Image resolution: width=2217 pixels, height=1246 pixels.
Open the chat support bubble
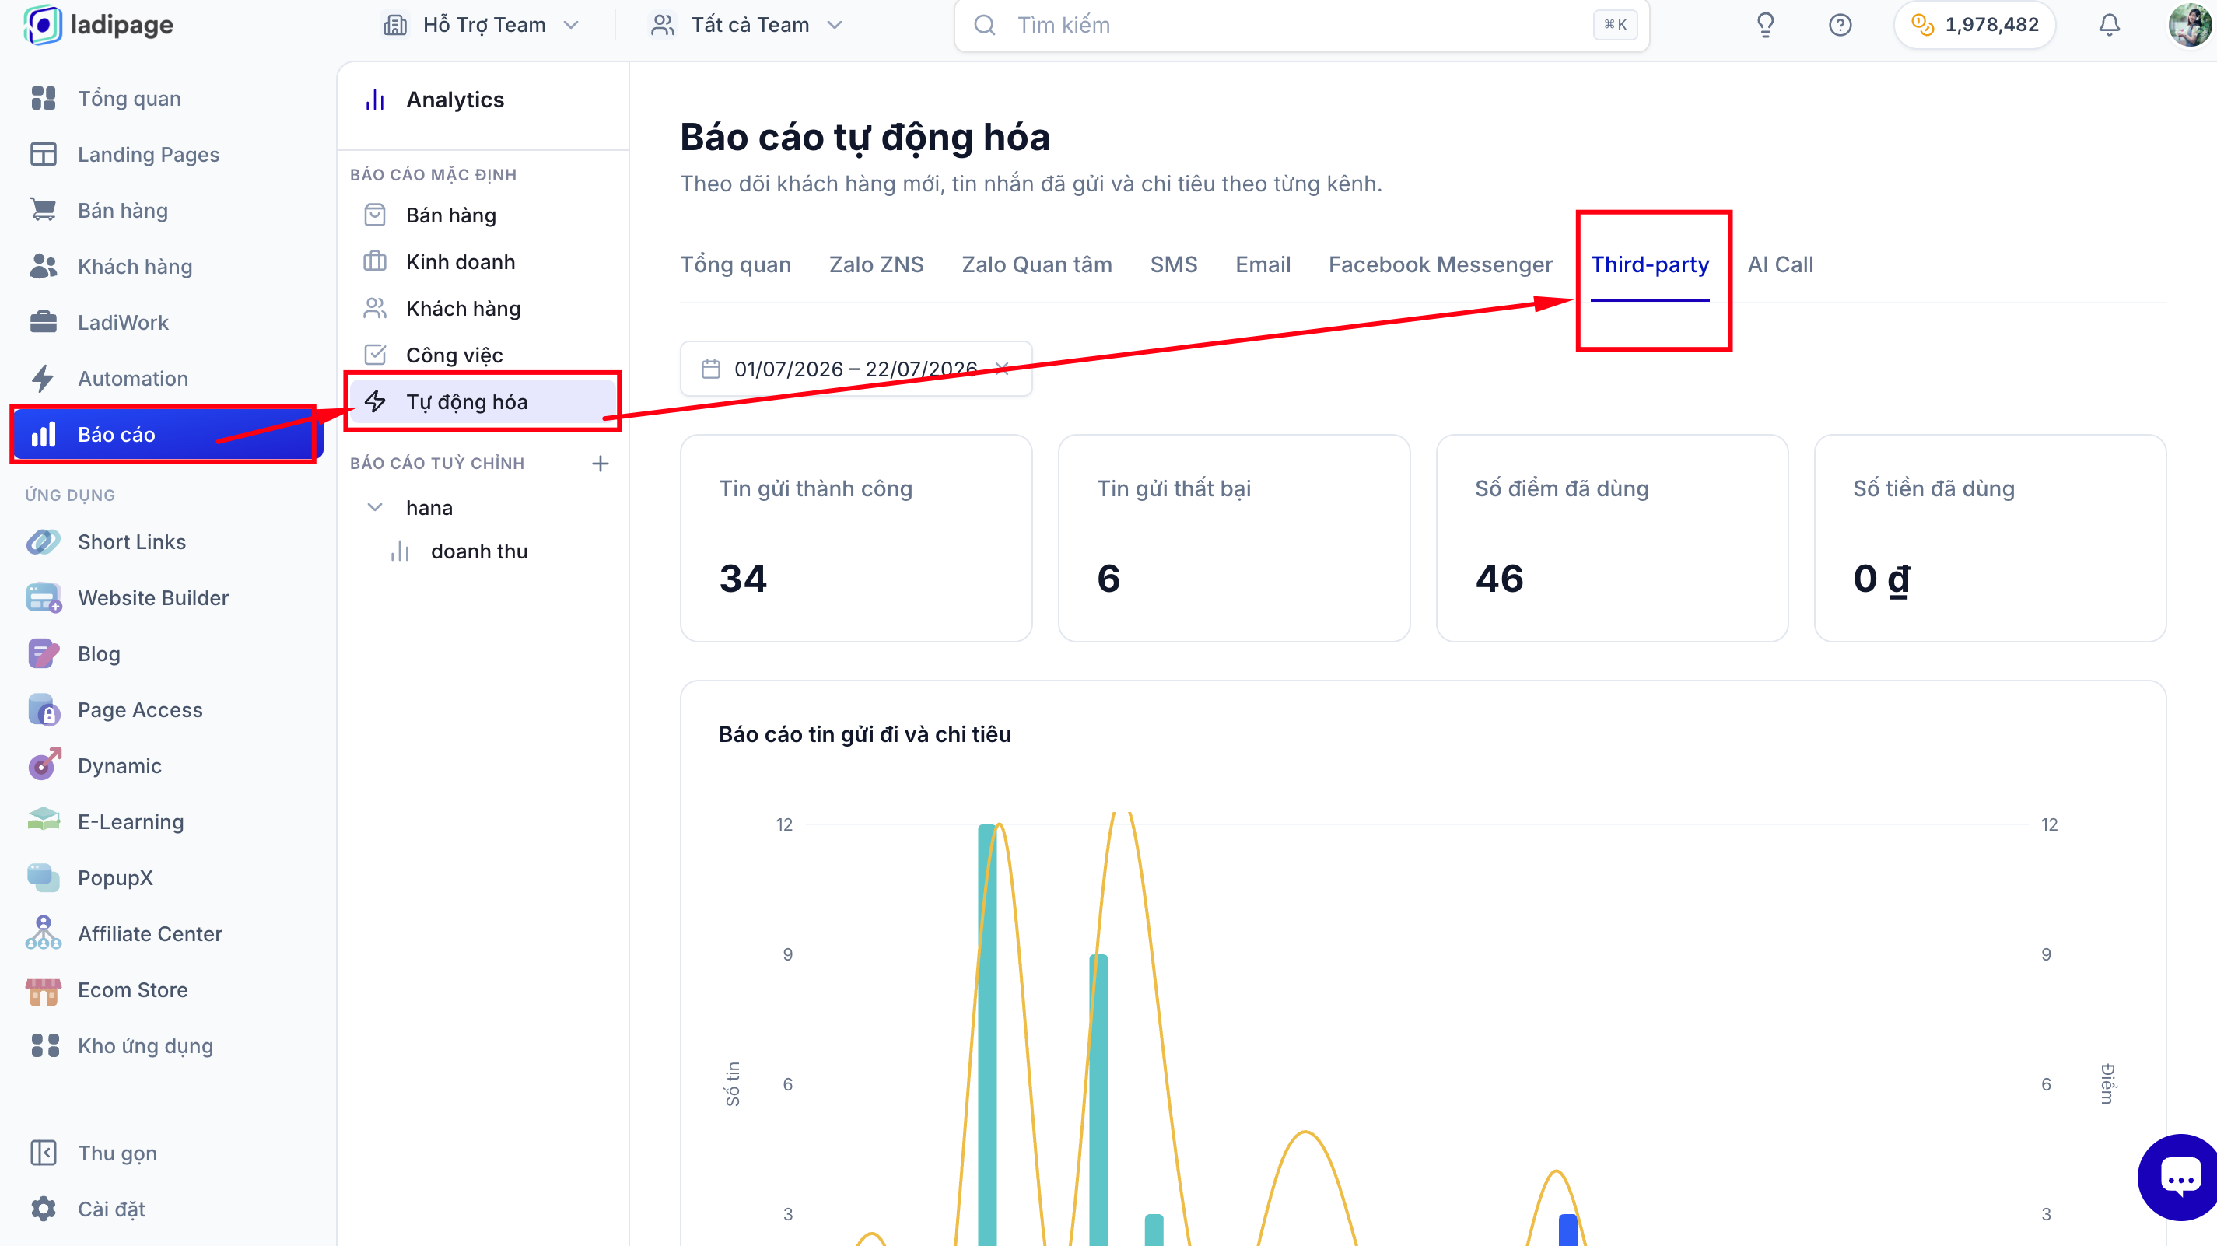click(2179, 1177)
